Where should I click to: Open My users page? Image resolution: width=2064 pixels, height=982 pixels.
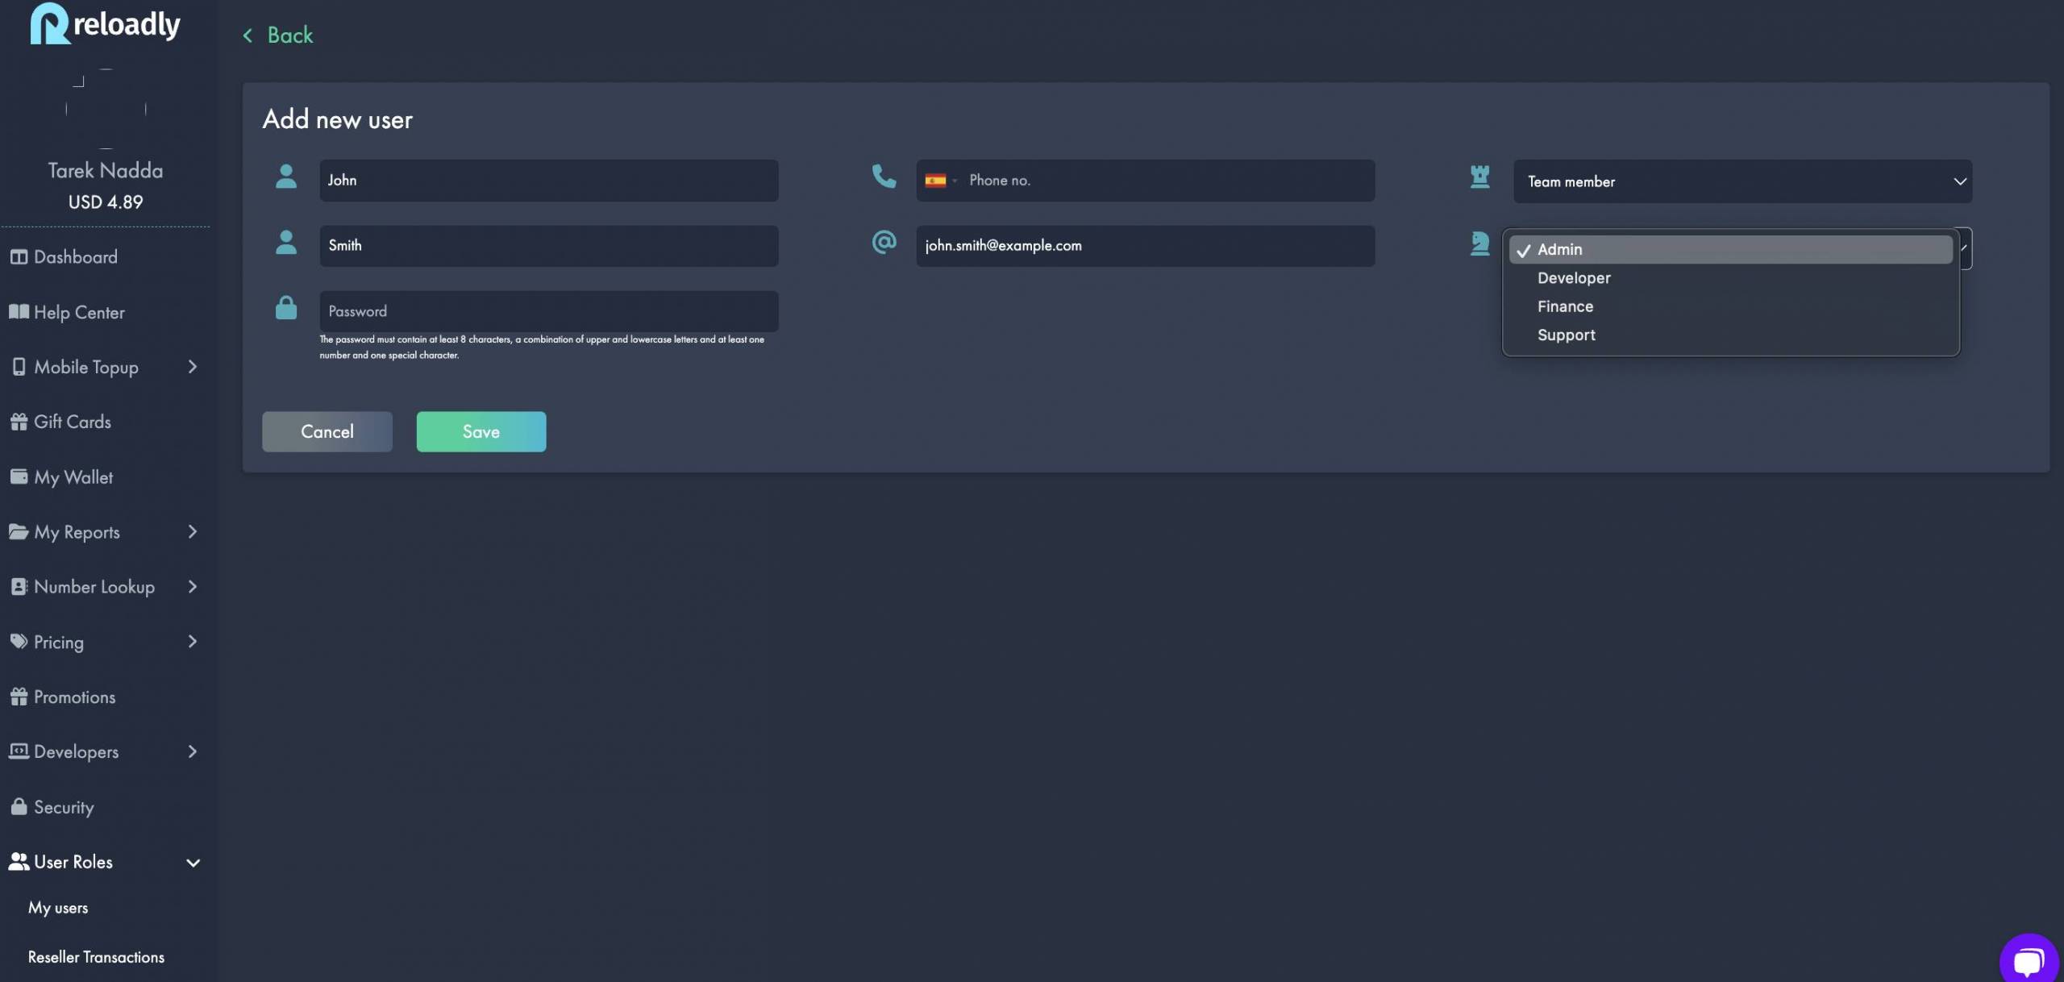coord(57,906)
